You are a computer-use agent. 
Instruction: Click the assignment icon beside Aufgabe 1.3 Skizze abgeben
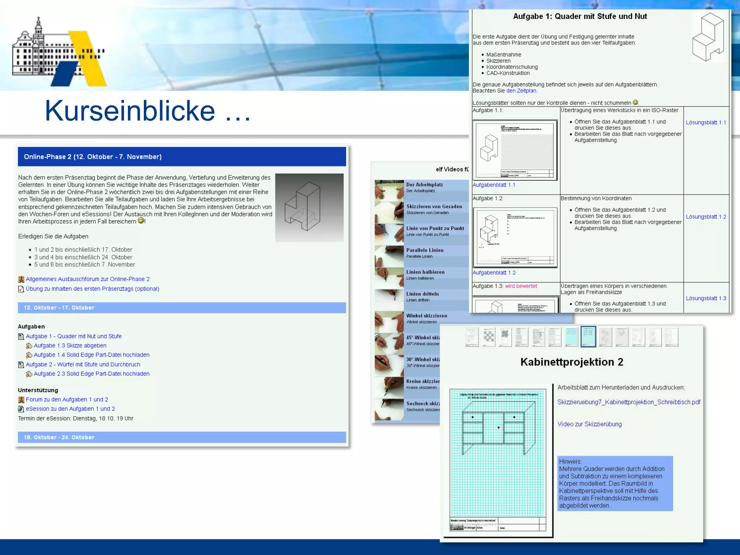pos(29,346)
